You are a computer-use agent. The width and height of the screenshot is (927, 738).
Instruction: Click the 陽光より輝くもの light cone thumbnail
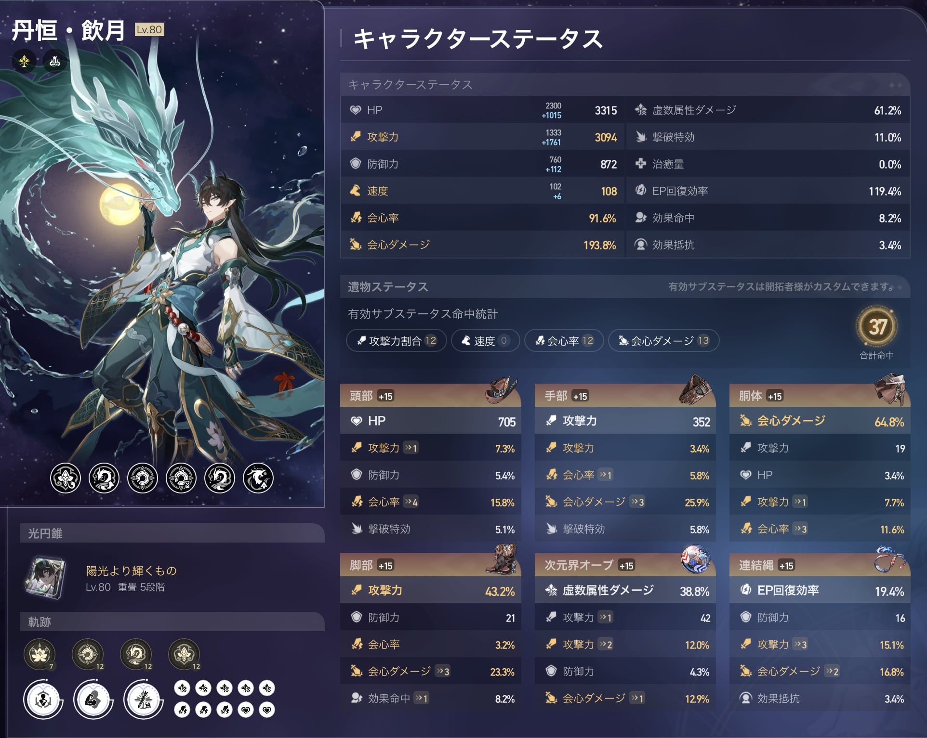45,578
